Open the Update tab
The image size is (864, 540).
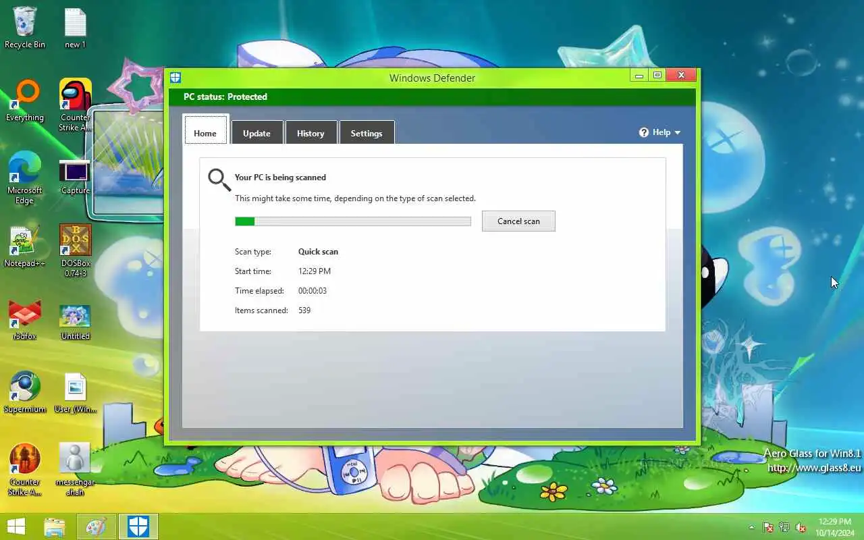point(256,133)
